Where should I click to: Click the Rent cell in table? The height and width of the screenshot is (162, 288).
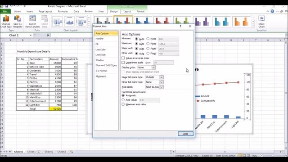[39, 63]
